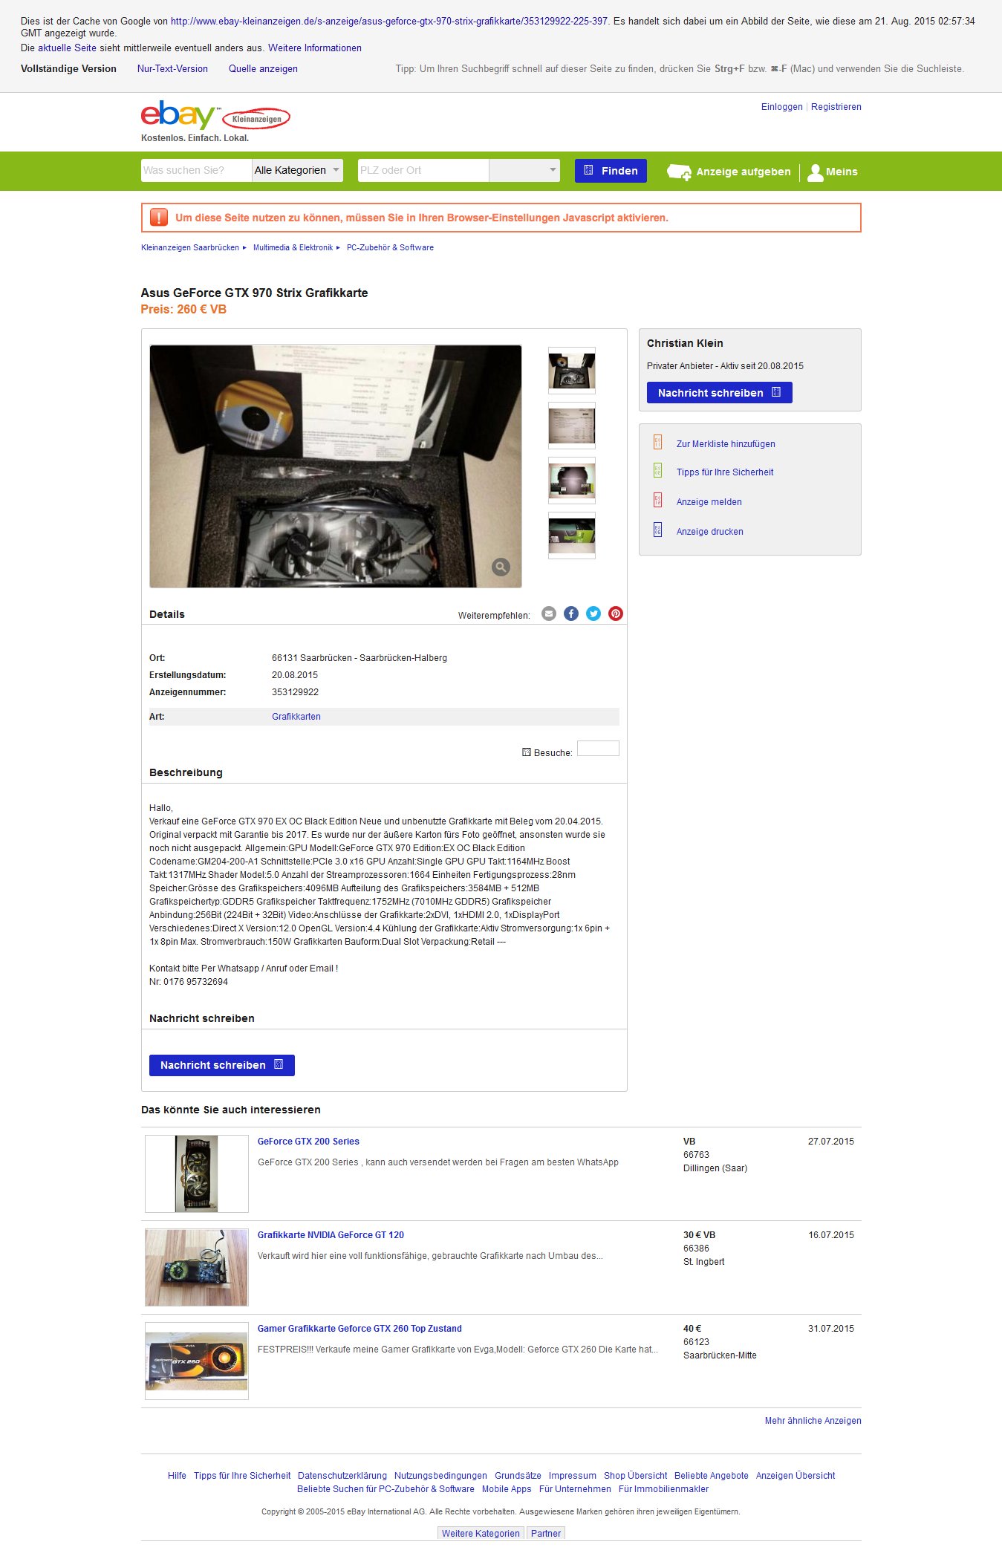Click Nachricht schreiben button under Christian Klein
Screen dimensions: 1002x1556
719,393
